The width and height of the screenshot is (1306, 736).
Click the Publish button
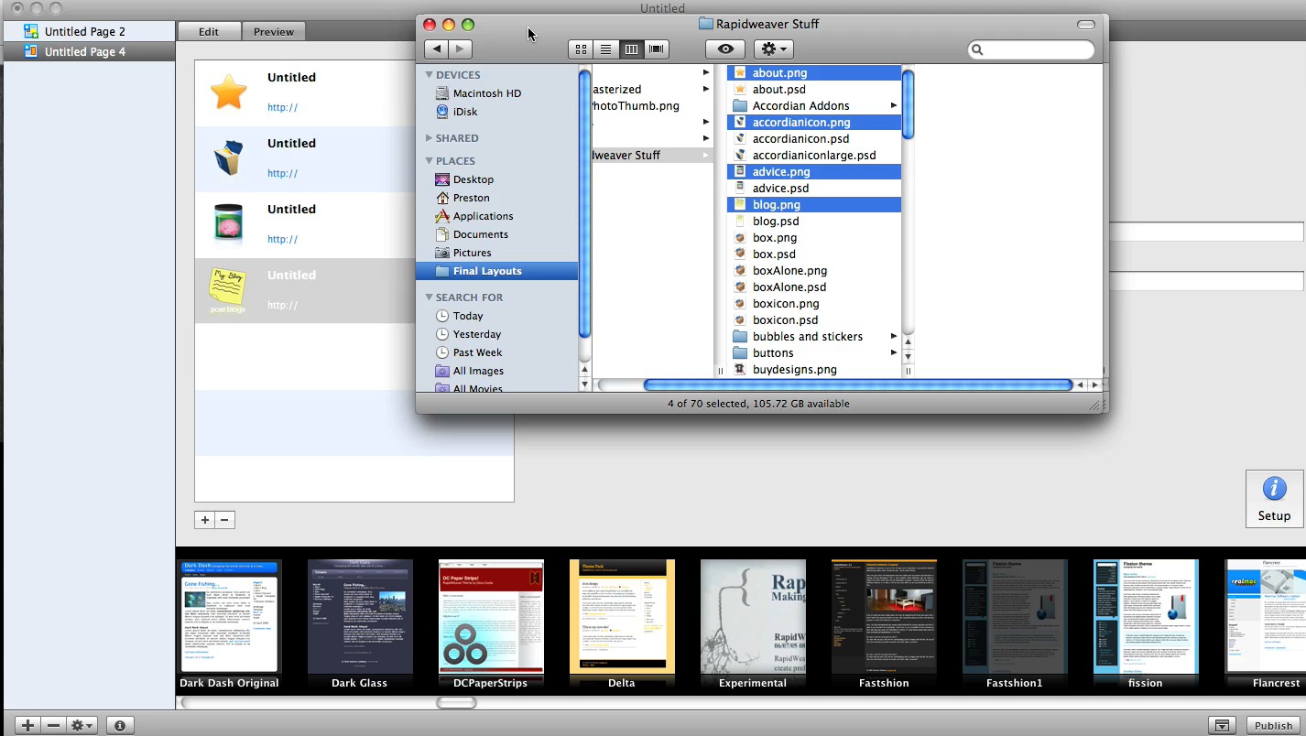coord(1274,726)
